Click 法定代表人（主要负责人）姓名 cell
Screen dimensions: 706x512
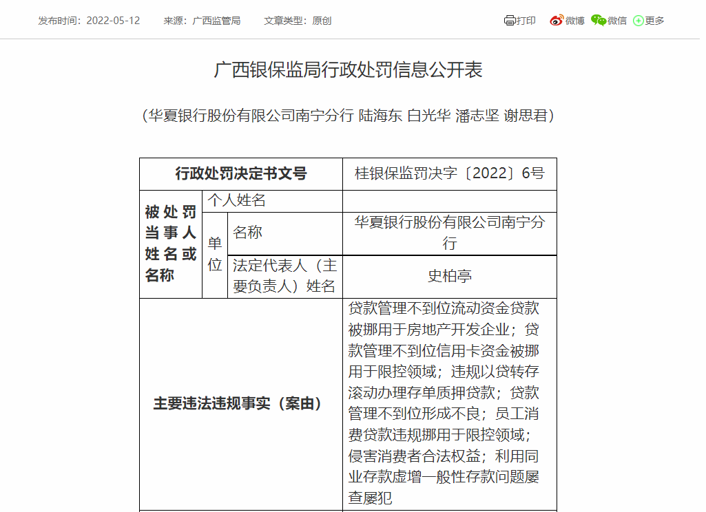click(x=285, y=276)
